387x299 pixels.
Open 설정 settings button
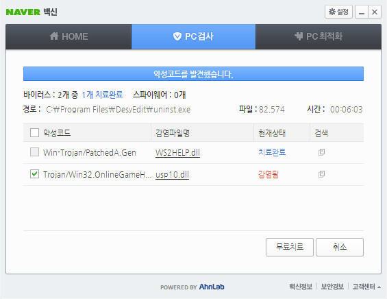point(338,12)
